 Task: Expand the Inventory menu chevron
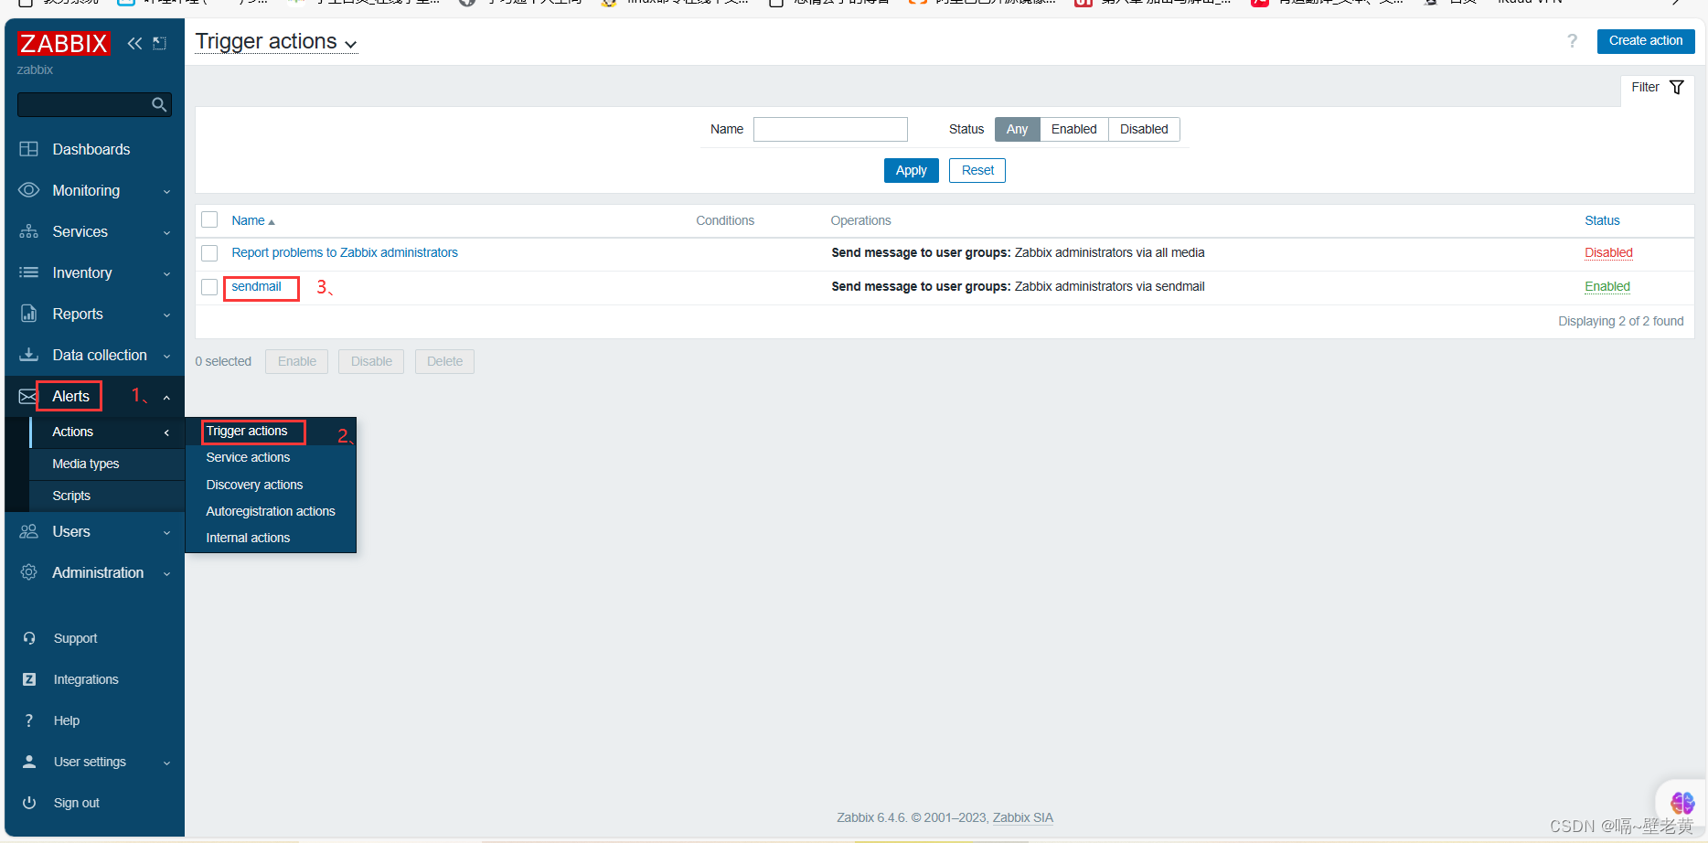pos(166,273)
